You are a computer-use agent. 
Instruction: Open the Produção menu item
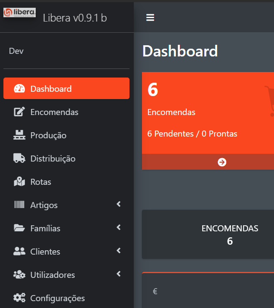click(x=48, y=135)
